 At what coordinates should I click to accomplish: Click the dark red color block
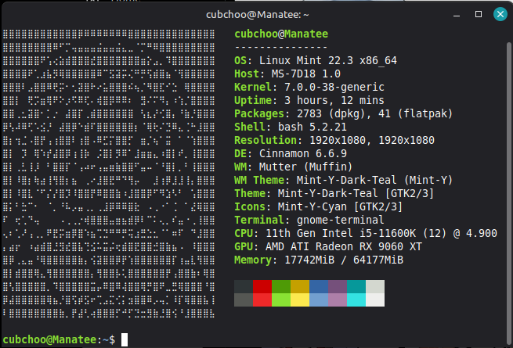pos(262,286)
